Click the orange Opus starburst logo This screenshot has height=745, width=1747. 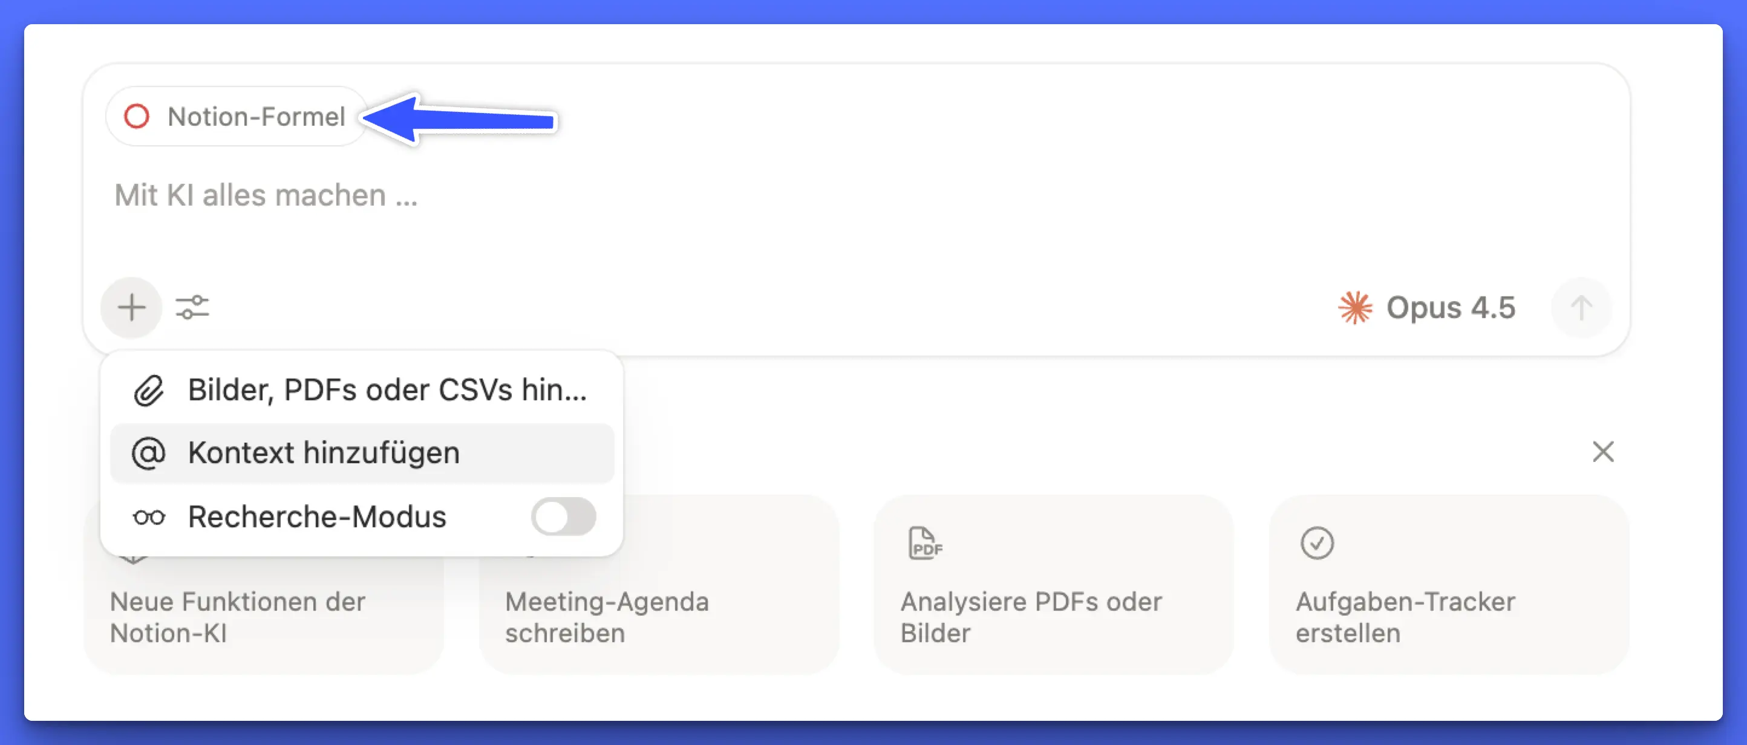pos(1354,308)
